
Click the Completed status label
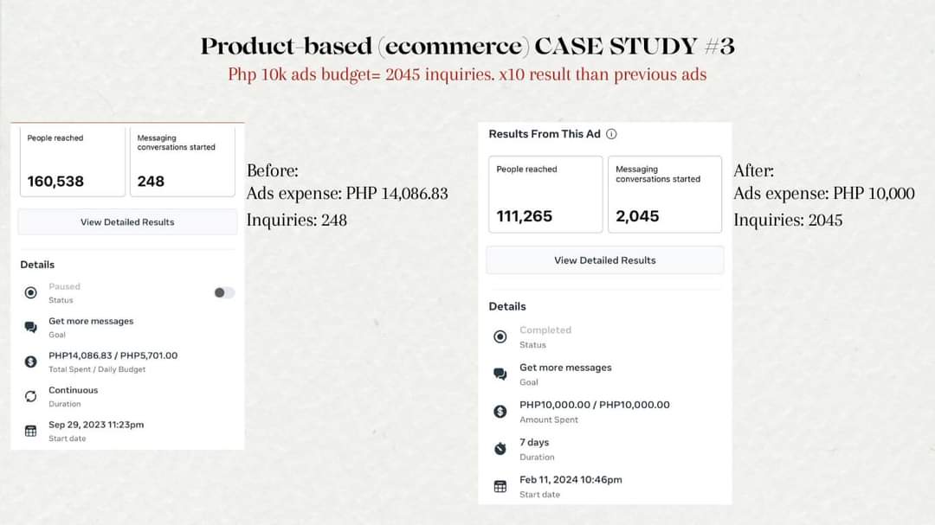coord(545,330)
